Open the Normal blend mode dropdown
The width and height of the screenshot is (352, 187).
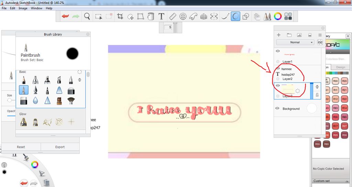pos(295,42)
